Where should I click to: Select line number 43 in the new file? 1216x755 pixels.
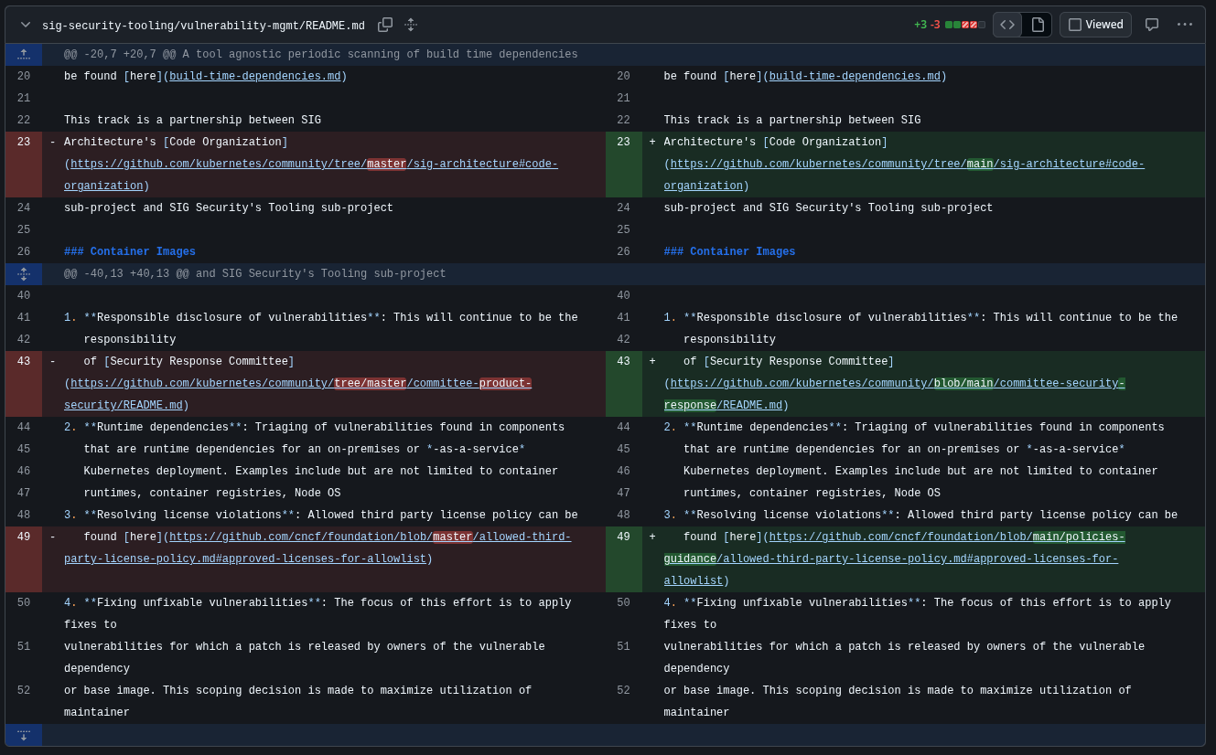[623, 361]
